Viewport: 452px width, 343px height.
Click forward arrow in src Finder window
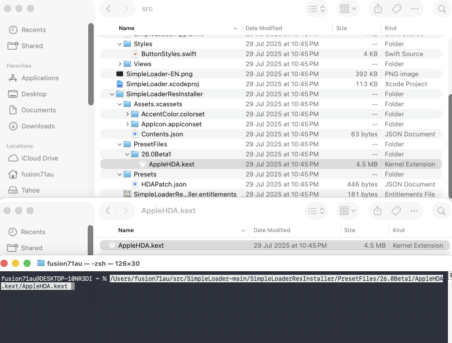(x=126, y=9)
